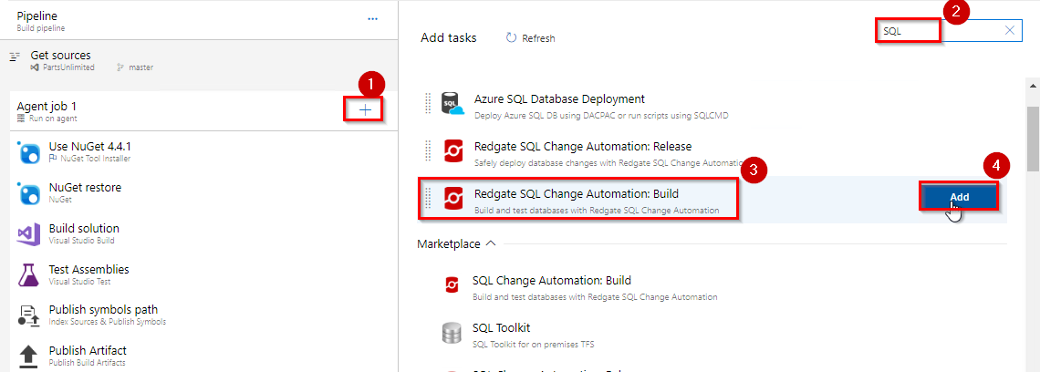Click the plus icon on Agent job 1
This screenshot has height=372, width=1040.
tap(364, 109)
